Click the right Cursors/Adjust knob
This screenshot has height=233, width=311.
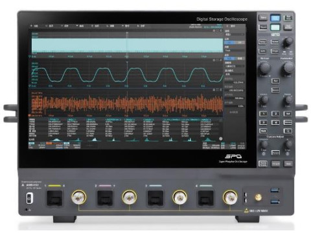[288, 144]
